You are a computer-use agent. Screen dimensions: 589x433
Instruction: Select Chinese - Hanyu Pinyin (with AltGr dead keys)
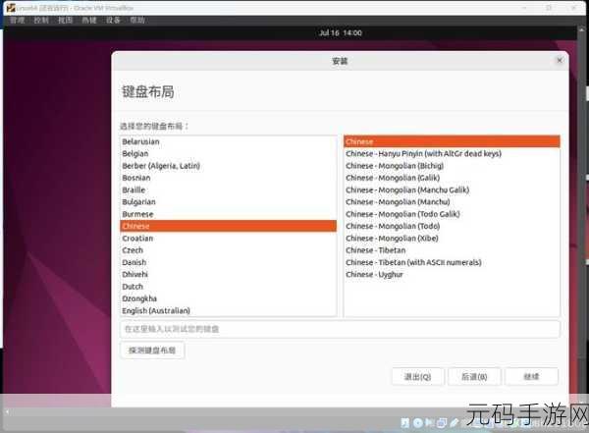(x=452, y=154)
